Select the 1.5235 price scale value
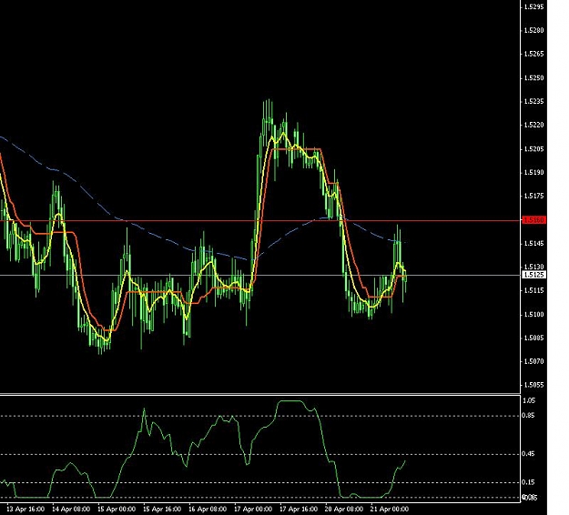 click(533, 102)
